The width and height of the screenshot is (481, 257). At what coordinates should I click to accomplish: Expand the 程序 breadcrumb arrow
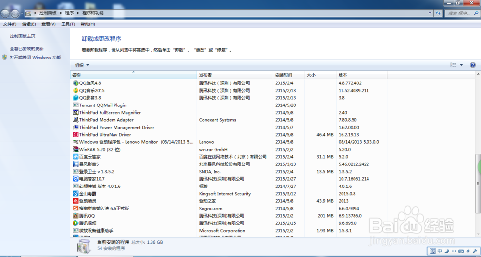(x=78, y=13)
